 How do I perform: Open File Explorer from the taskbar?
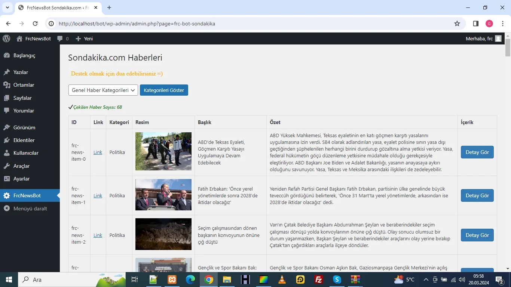[x=227, y=280]
